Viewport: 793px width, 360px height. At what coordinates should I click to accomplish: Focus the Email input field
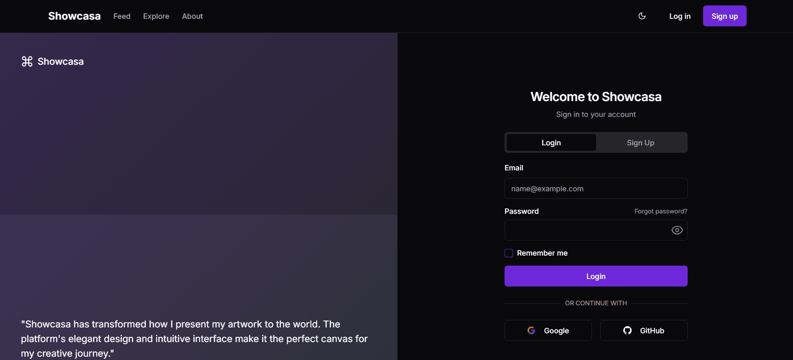pos(596,188)
